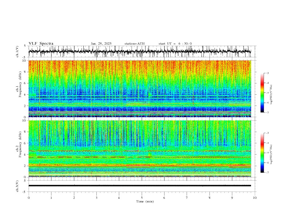Click the ch.3 voltage waveform trace
This screenshot has width=287, height=222.
(x=140, y=186)
